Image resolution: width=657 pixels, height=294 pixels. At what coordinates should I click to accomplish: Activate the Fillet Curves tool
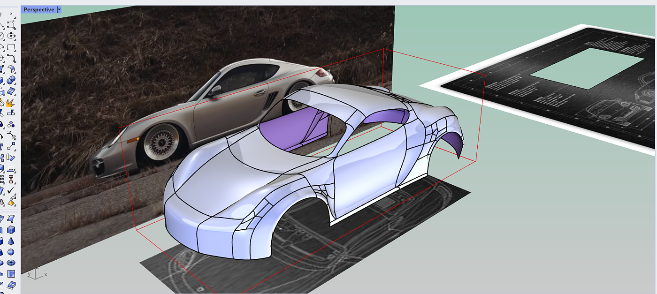pyautogui.click(x=11, y=59)
